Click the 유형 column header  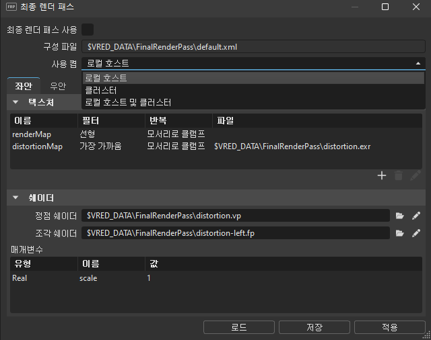[44, 264]
